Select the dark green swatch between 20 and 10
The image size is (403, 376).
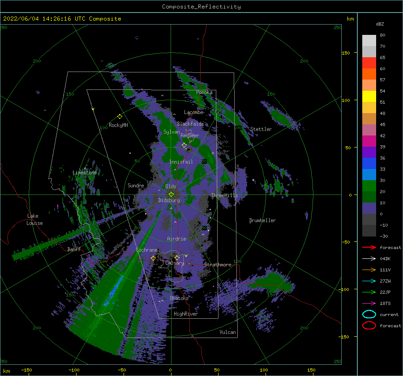369,197
